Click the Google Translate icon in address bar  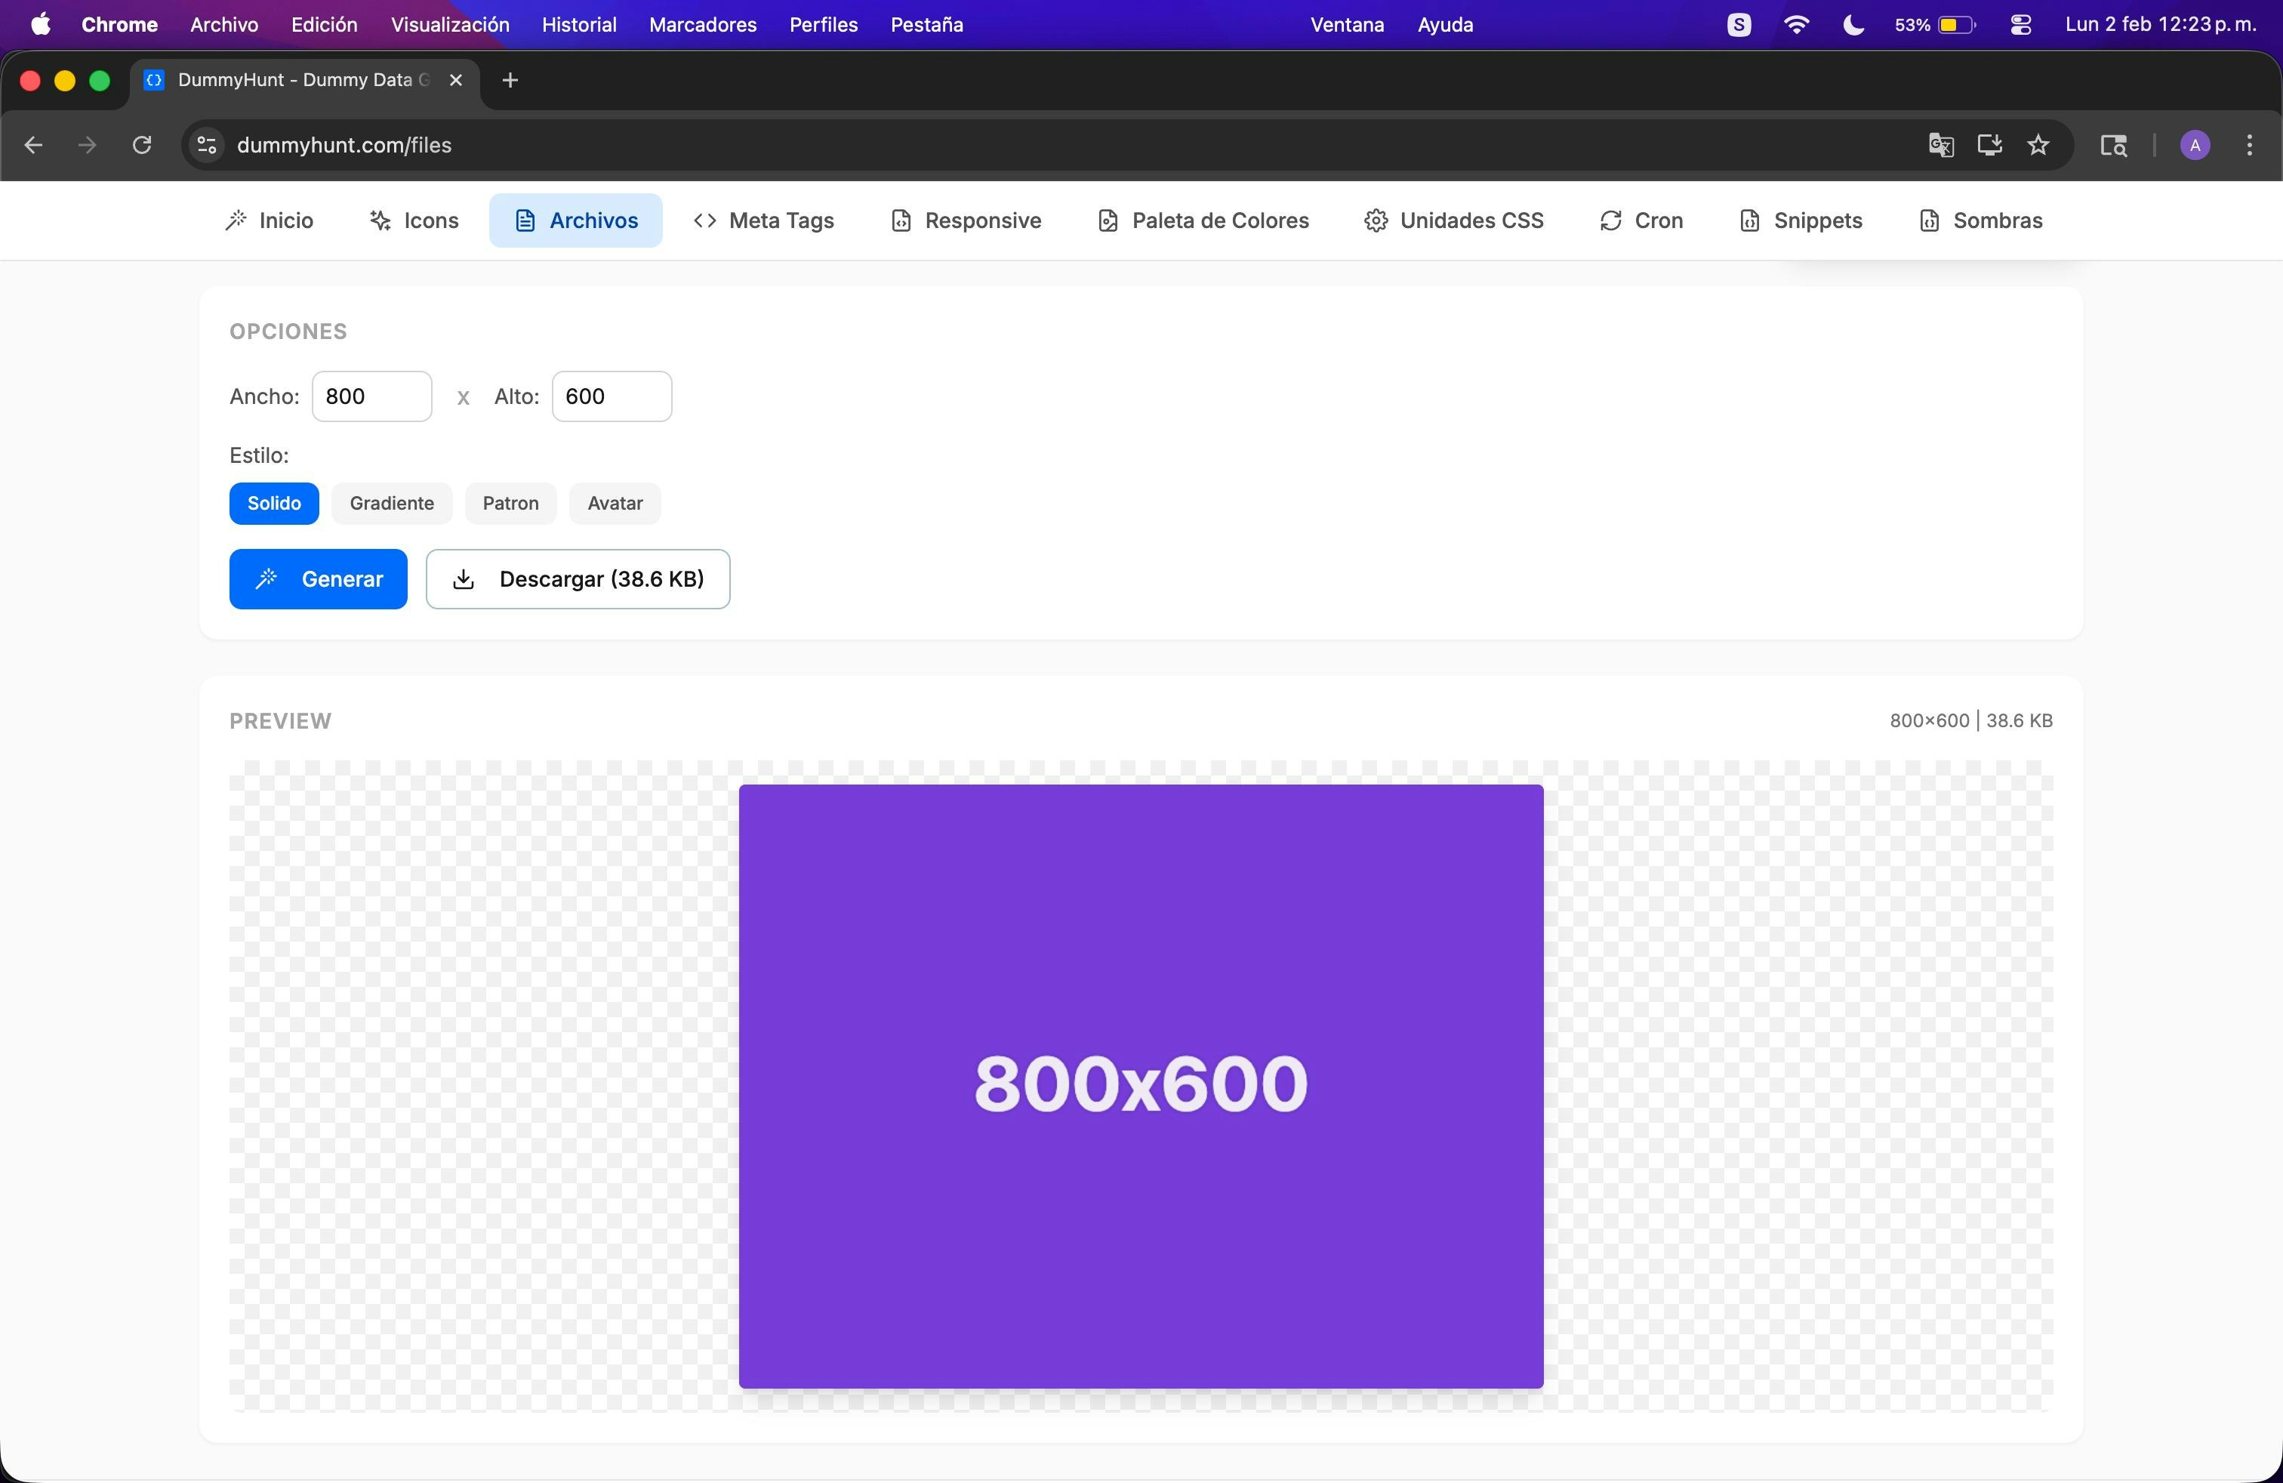1940,145
